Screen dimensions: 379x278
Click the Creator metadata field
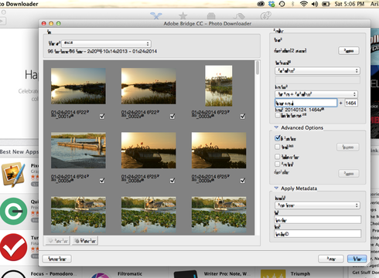(318, 219)
